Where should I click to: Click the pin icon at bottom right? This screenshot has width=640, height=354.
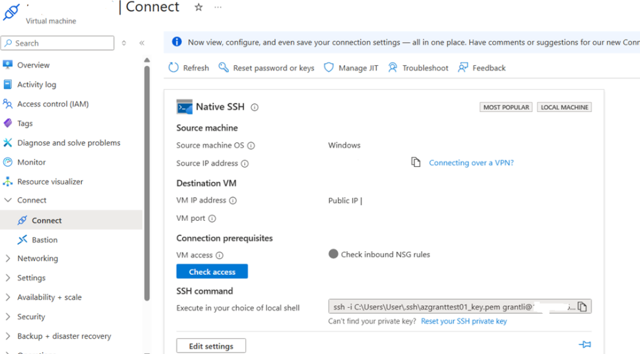tap(585, 345)
